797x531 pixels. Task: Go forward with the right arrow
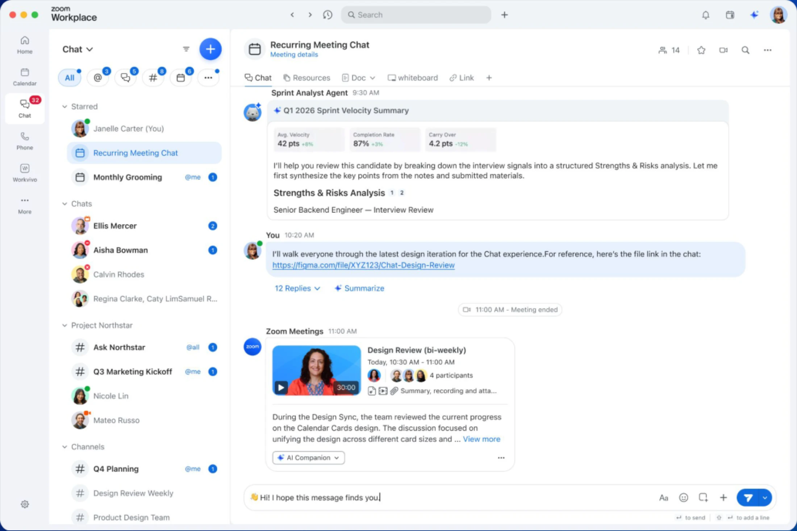pyautogui.click(x=310, y=15)
